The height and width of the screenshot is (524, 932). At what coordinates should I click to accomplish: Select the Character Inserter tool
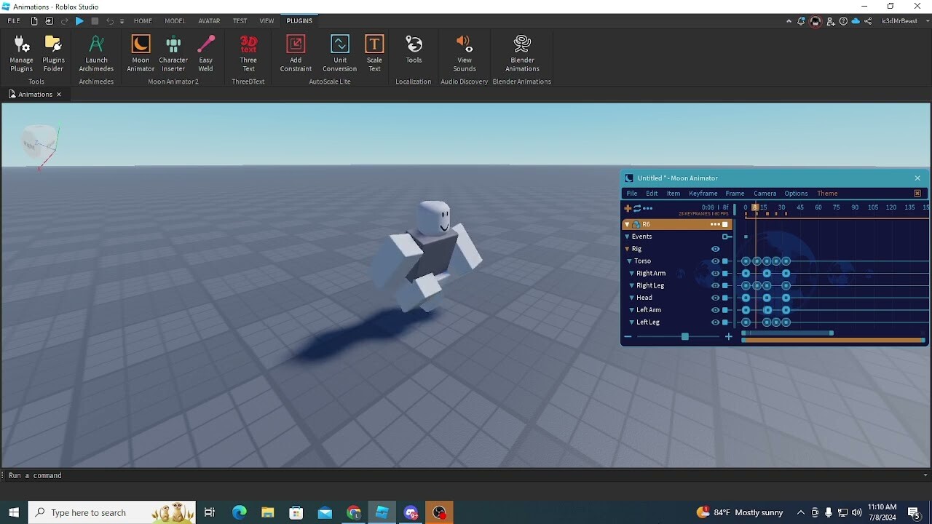[173, 51]
